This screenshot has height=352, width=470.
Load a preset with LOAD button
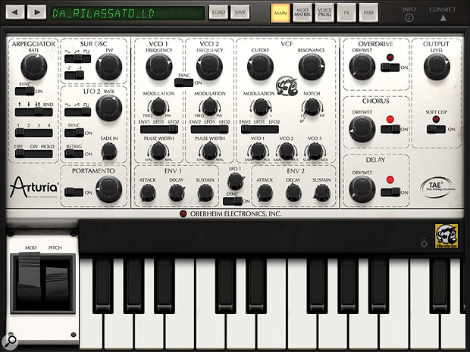pos(218,12)
